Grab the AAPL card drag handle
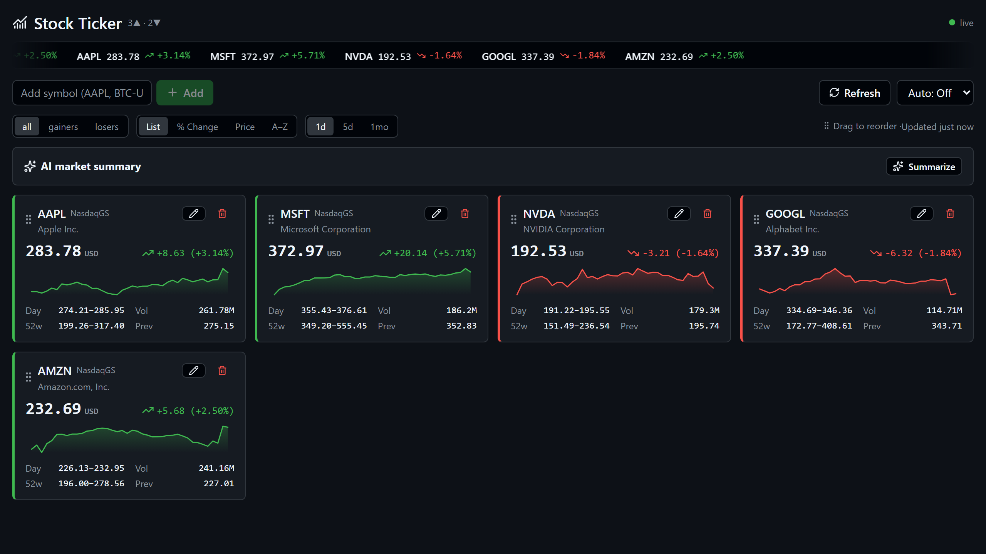Viewport: 986px width, 554px height. point(29,219)
